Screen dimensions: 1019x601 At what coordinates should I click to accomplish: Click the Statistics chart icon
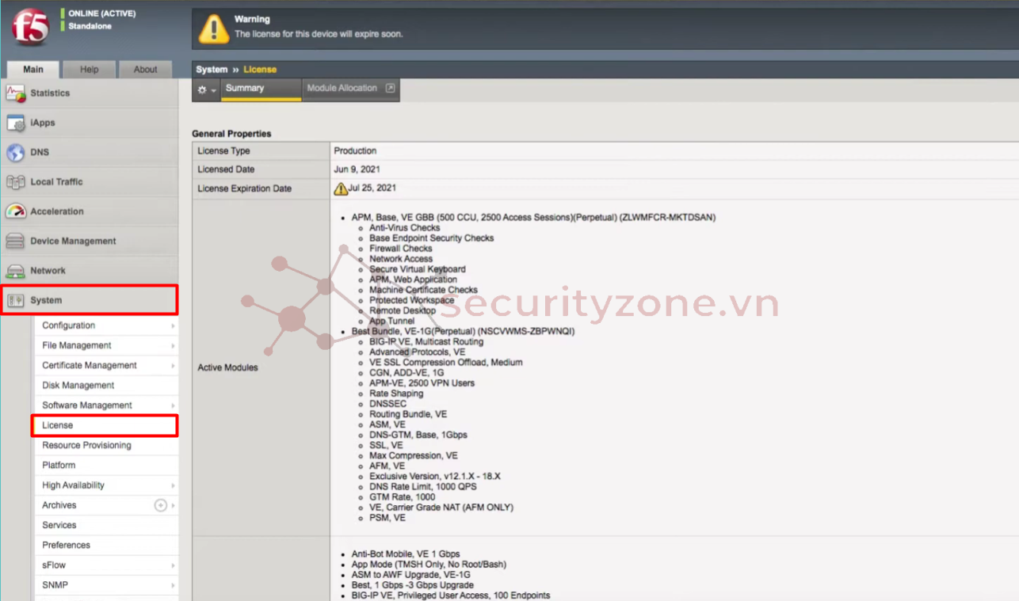pos(16,93)
